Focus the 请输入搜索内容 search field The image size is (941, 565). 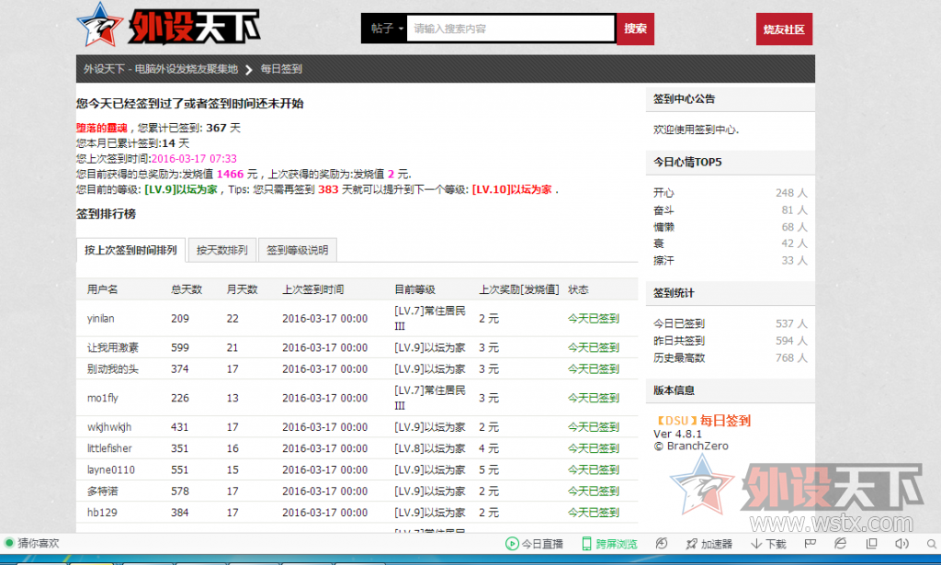510,28
